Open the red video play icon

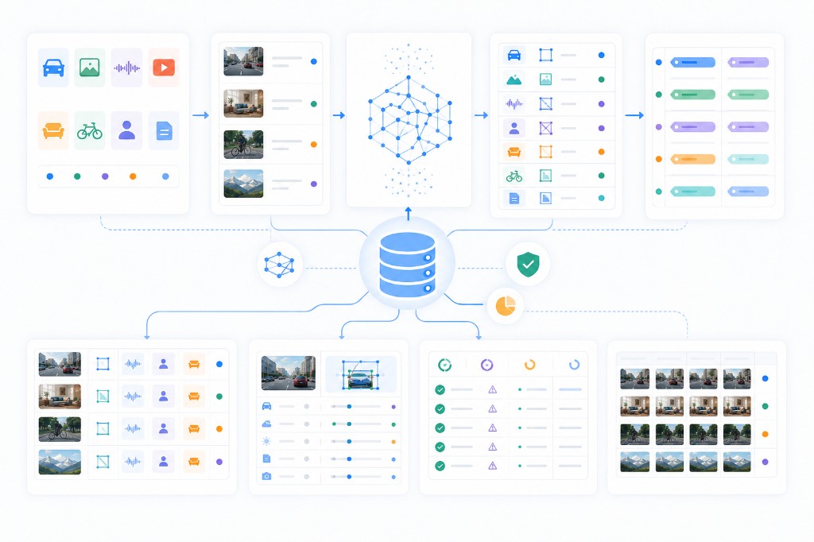click(164, 68)
